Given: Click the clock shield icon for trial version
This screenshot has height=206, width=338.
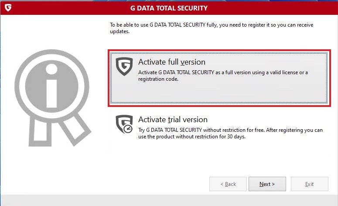Looking at the screenshot, I should point(124,124).
